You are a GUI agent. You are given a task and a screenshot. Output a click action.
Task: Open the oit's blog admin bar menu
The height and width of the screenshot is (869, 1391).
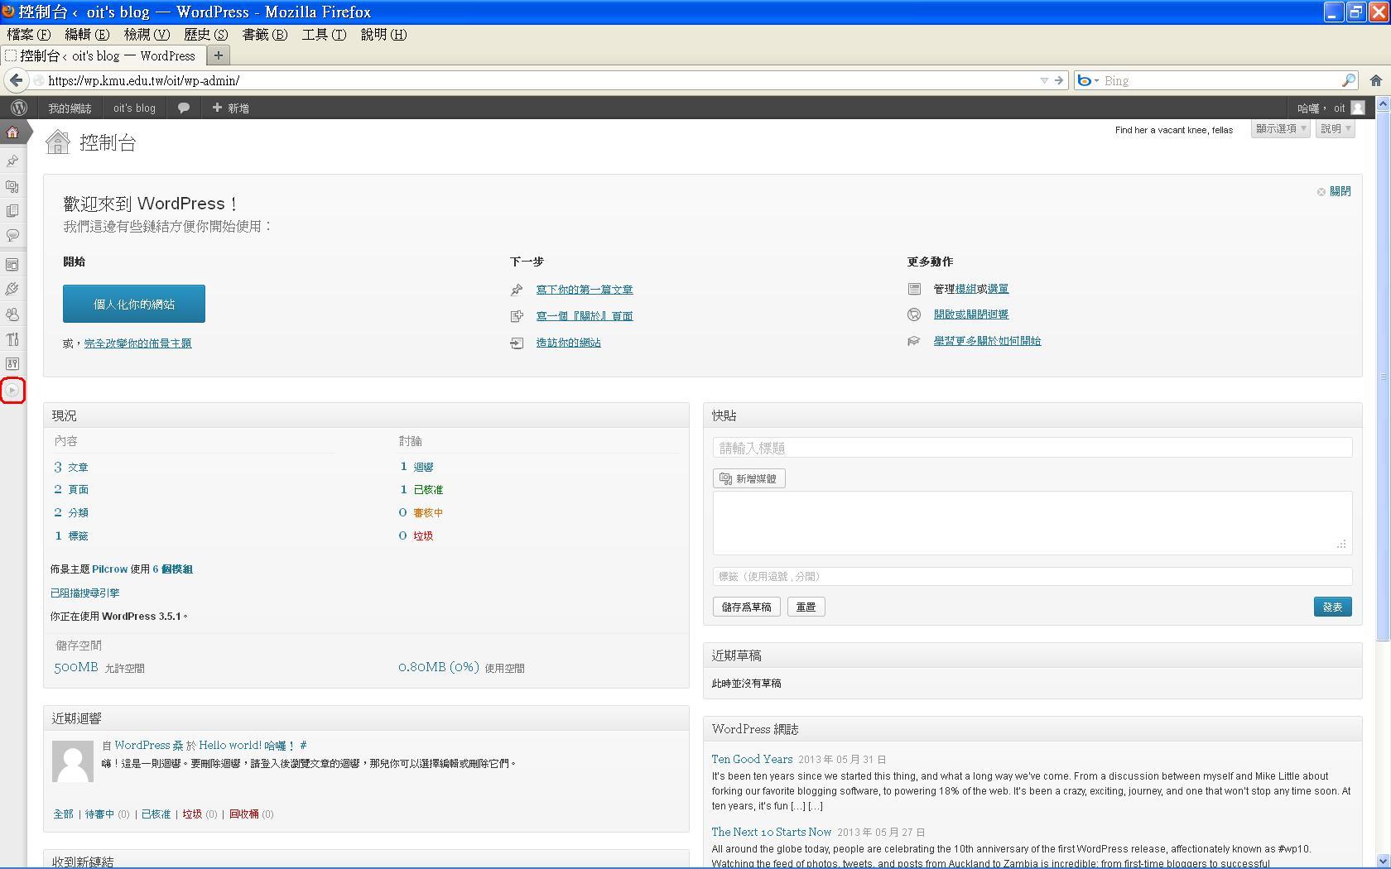(134, 108)
